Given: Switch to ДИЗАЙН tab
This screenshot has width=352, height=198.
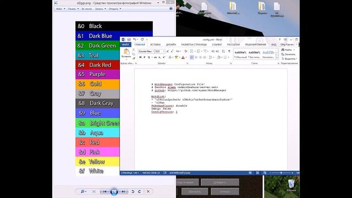Looking at the screenshot, I should 171,45.
